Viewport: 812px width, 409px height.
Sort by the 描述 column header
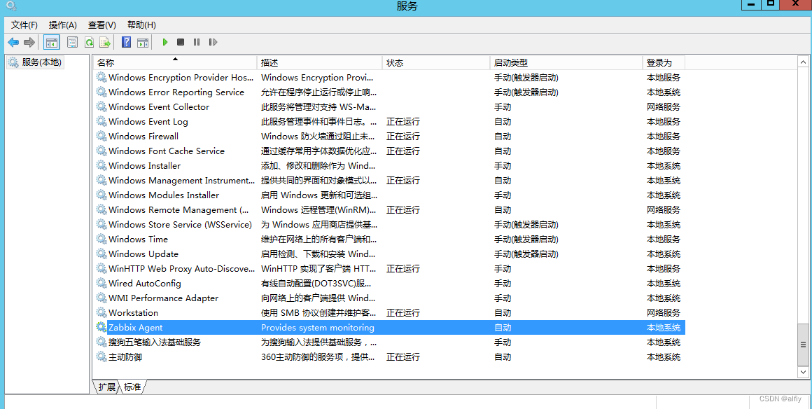click(319, 63)
